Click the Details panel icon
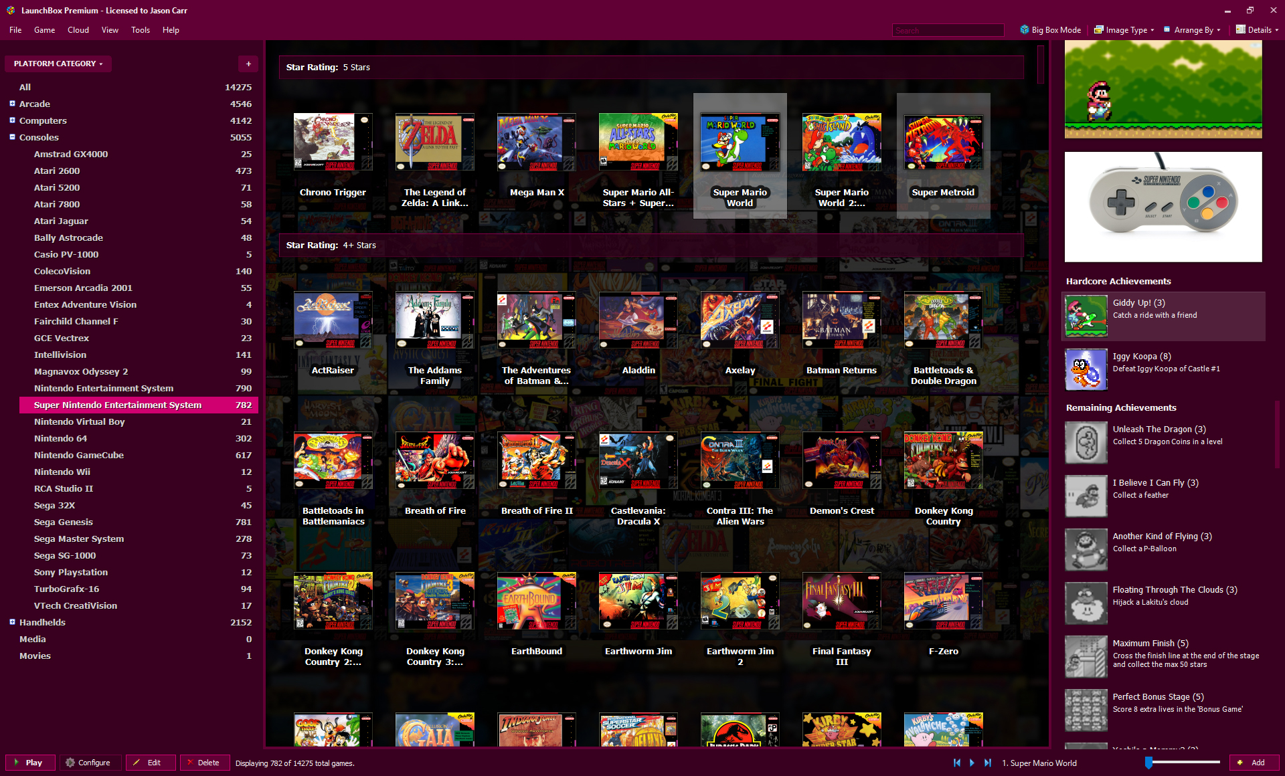This screenshot has width=1285, height=776. [1240, 29]
